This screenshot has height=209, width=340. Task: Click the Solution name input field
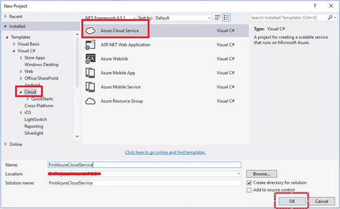click(x=144, y=183)
